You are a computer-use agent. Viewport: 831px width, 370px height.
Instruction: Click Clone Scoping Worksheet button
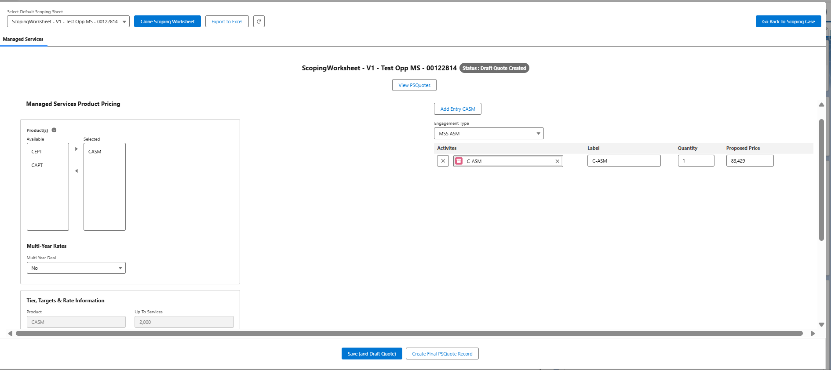click(x=168, y=22)
